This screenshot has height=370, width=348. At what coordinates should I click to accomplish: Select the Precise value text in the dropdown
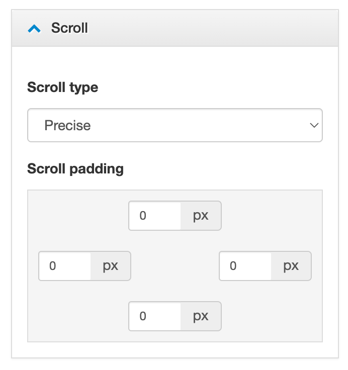pyautogui.click(x=67, y=125)
